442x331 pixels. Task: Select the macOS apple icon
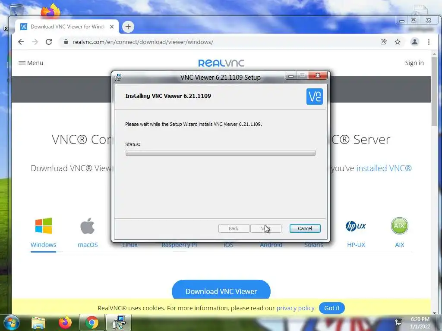point(87,226)
